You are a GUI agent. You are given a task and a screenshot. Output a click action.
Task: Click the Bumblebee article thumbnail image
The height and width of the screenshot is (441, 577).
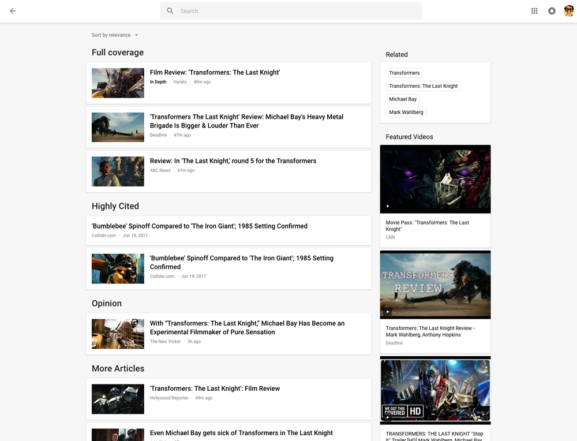(118, 268)
